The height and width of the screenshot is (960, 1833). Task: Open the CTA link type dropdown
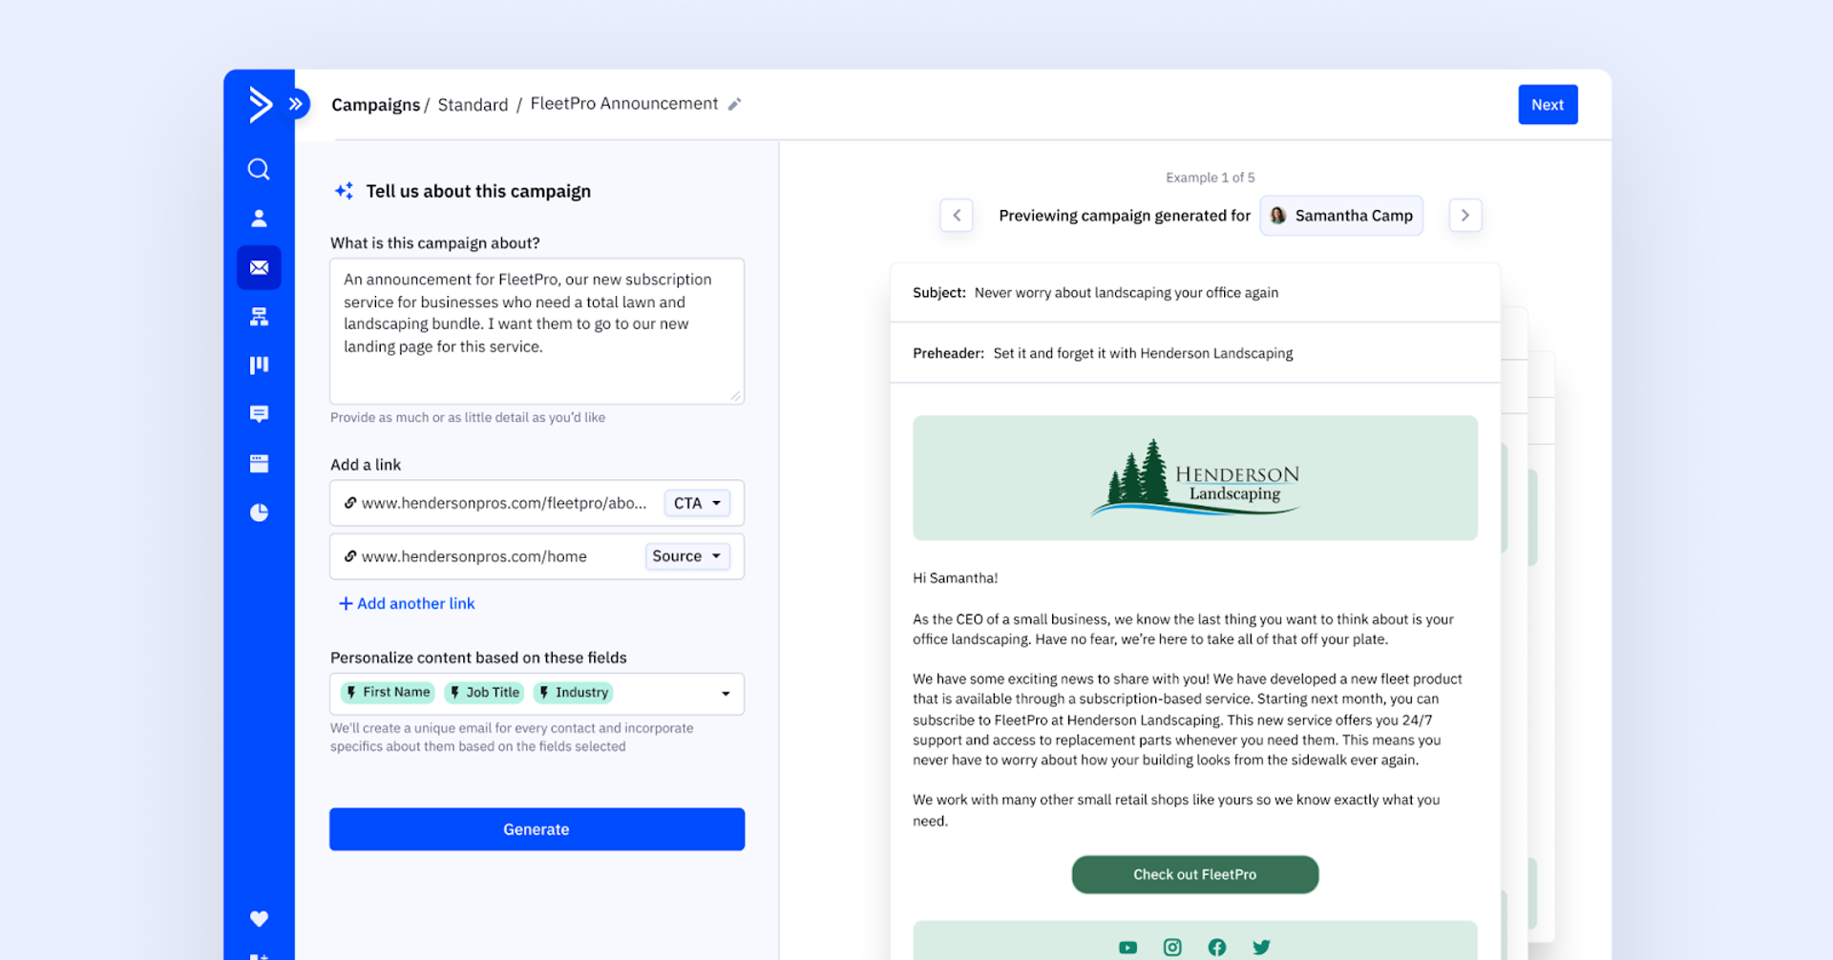point(697,504)
